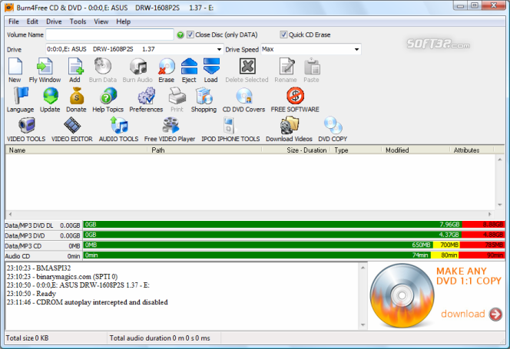The height and width of the screenshot is (349, 510).
Task: Click the Volume Name input field
Action: point(110,35)
